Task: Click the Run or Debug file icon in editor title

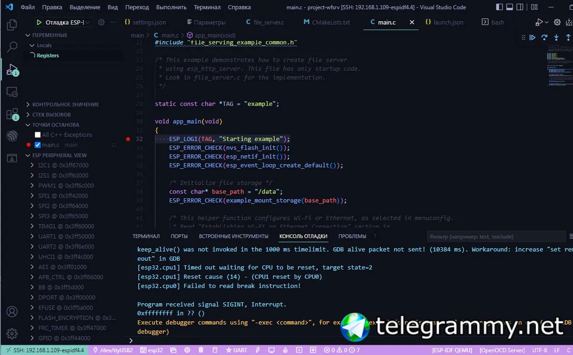Action: [539, 22]
